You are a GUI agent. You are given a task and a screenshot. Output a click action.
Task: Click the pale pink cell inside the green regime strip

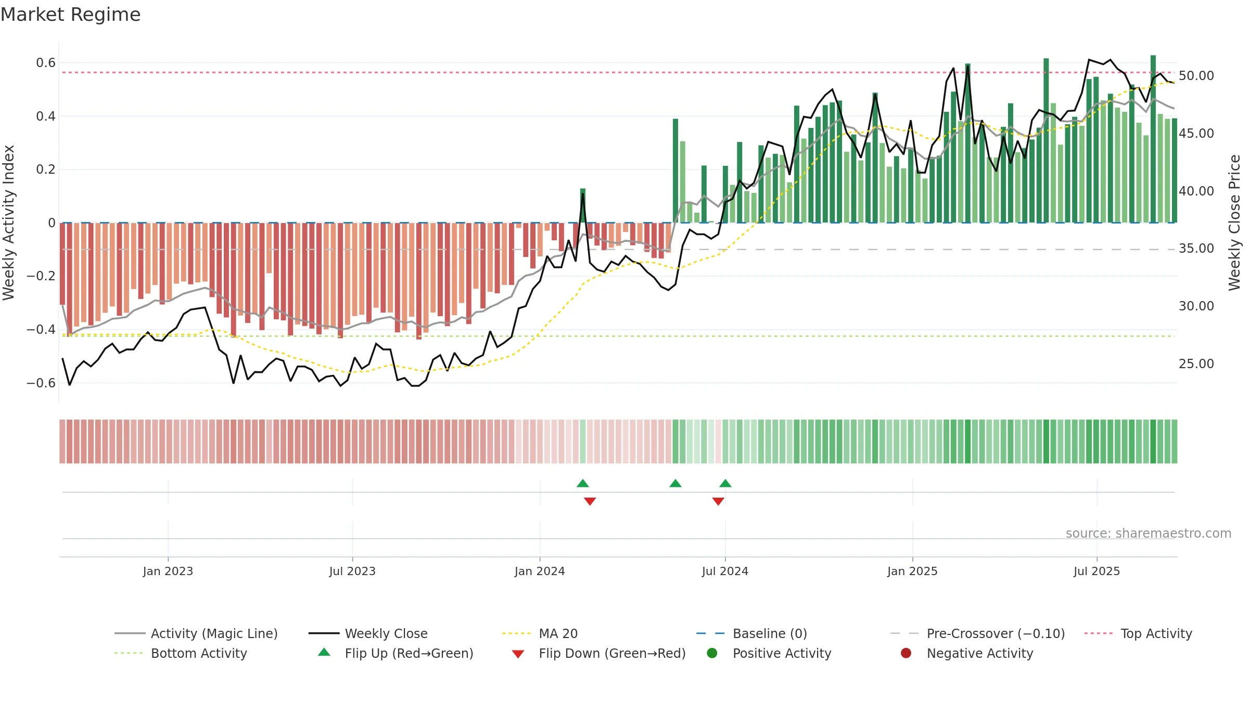[x=718, y=441]
